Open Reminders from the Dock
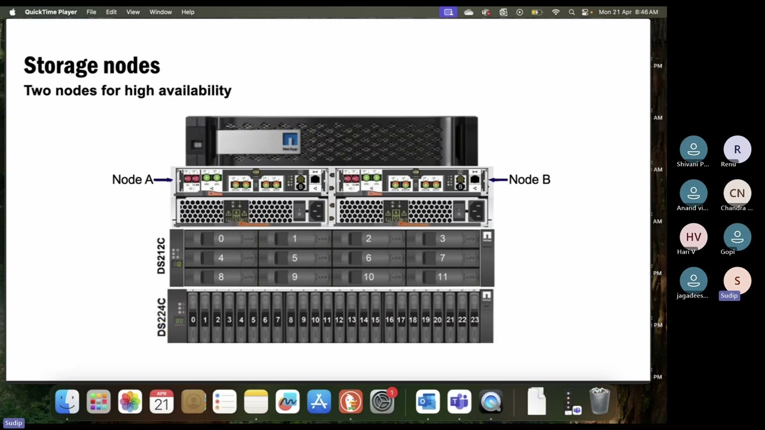This screenshot has height=430, width=765. [x=225, y=401]
